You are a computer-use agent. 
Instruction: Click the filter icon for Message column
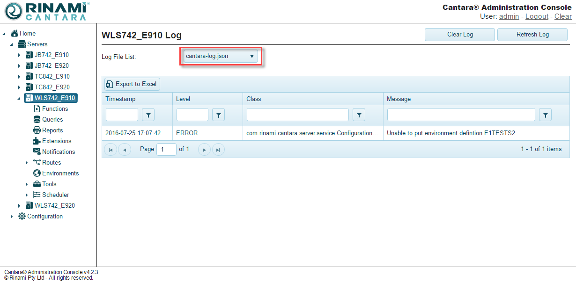tap(545, 115)
